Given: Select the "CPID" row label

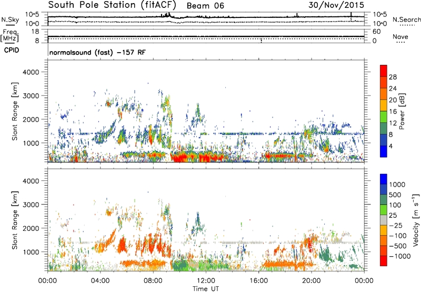Looking at the screenshot, I should click(x=12, y=50).
